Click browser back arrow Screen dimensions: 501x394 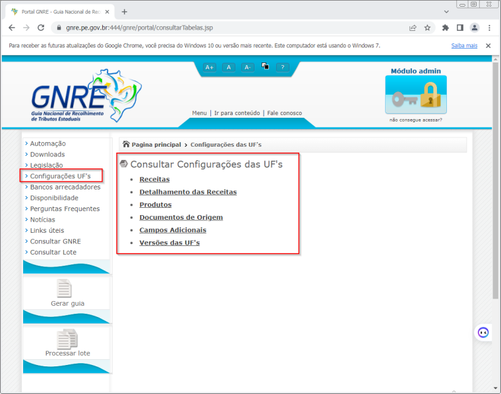12,28
